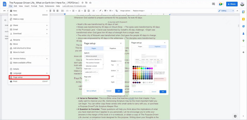
Task: Select This section forward option
Action: coord(94,63)
